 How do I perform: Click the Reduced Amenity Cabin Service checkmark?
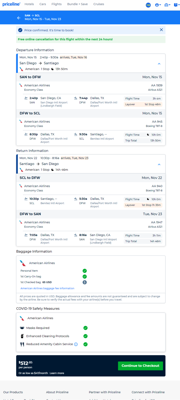click(85, 344)
